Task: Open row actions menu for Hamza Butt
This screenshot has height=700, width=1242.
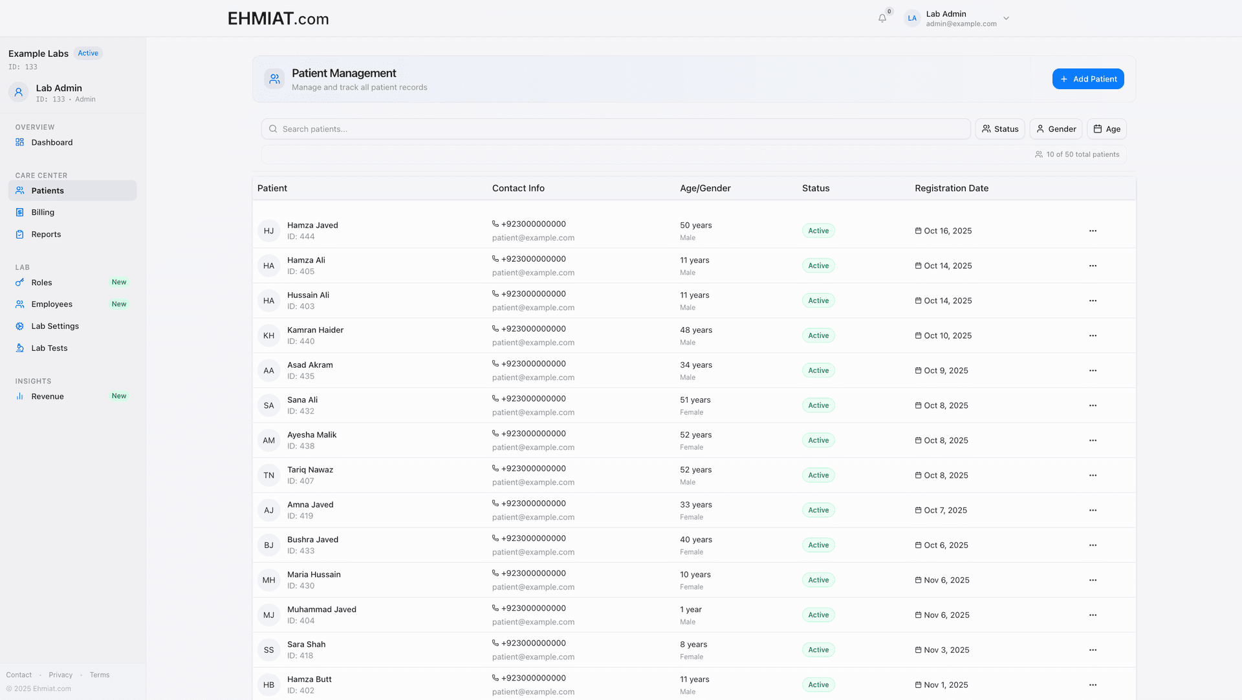Action: tap(1093, 684)
